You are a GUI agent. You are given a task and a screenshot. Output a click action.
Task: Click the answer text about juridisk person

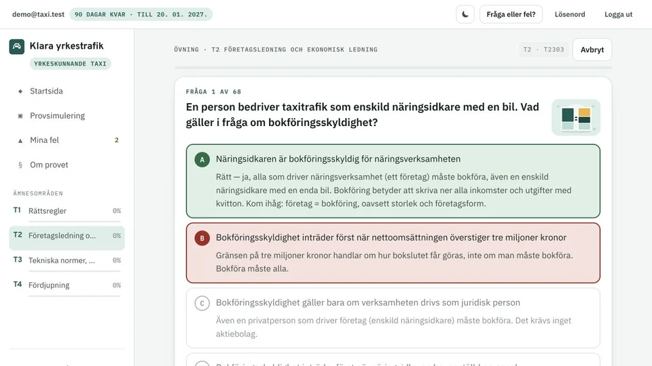pos(368,303)
